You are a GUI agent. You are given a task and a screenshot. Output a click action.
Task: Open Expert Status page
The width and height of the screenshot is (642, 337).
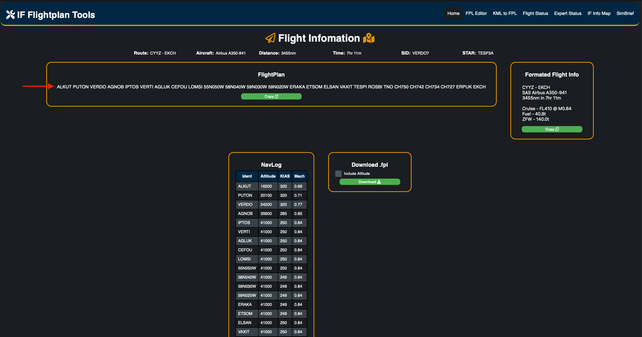pos(568,13)
